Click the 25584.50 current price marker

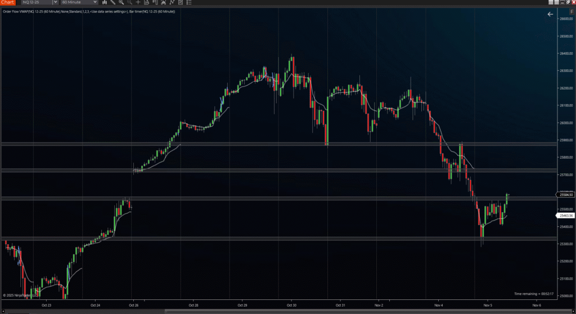pos(564,195)
